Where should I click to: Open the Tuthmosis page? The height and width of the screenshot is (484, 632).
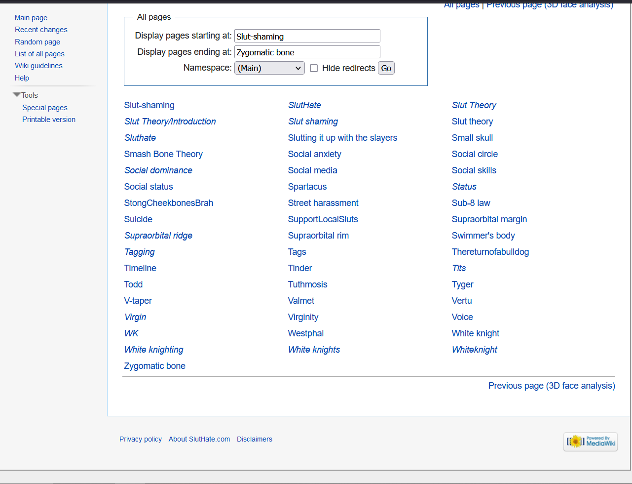tap(308, 284)
